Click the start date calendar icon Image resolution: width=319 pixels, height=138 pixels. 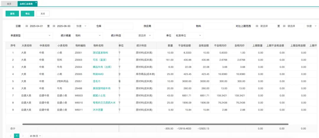27,26
